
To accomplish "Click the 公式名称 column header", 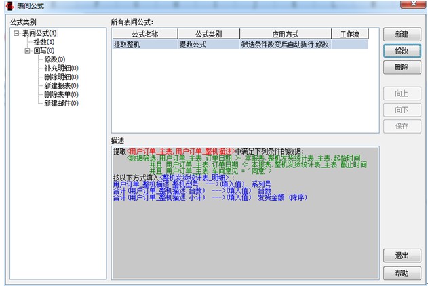I will 144,33.
